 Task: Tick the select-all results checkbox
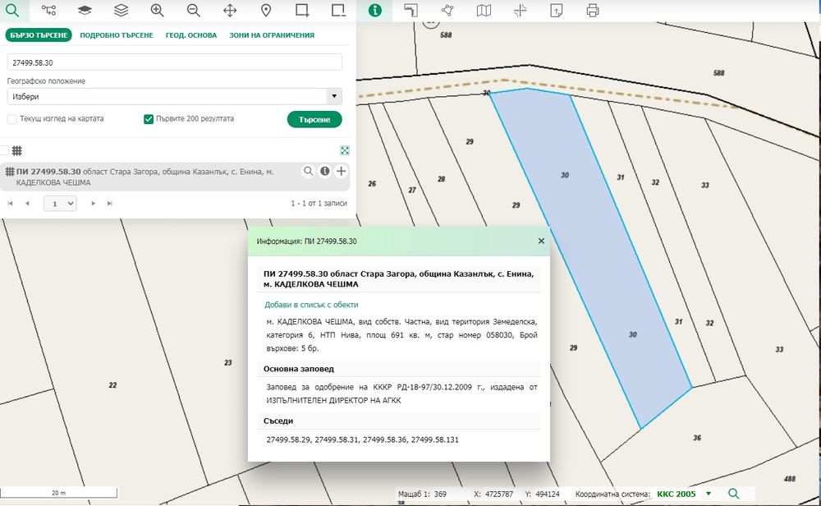point(4,150)
